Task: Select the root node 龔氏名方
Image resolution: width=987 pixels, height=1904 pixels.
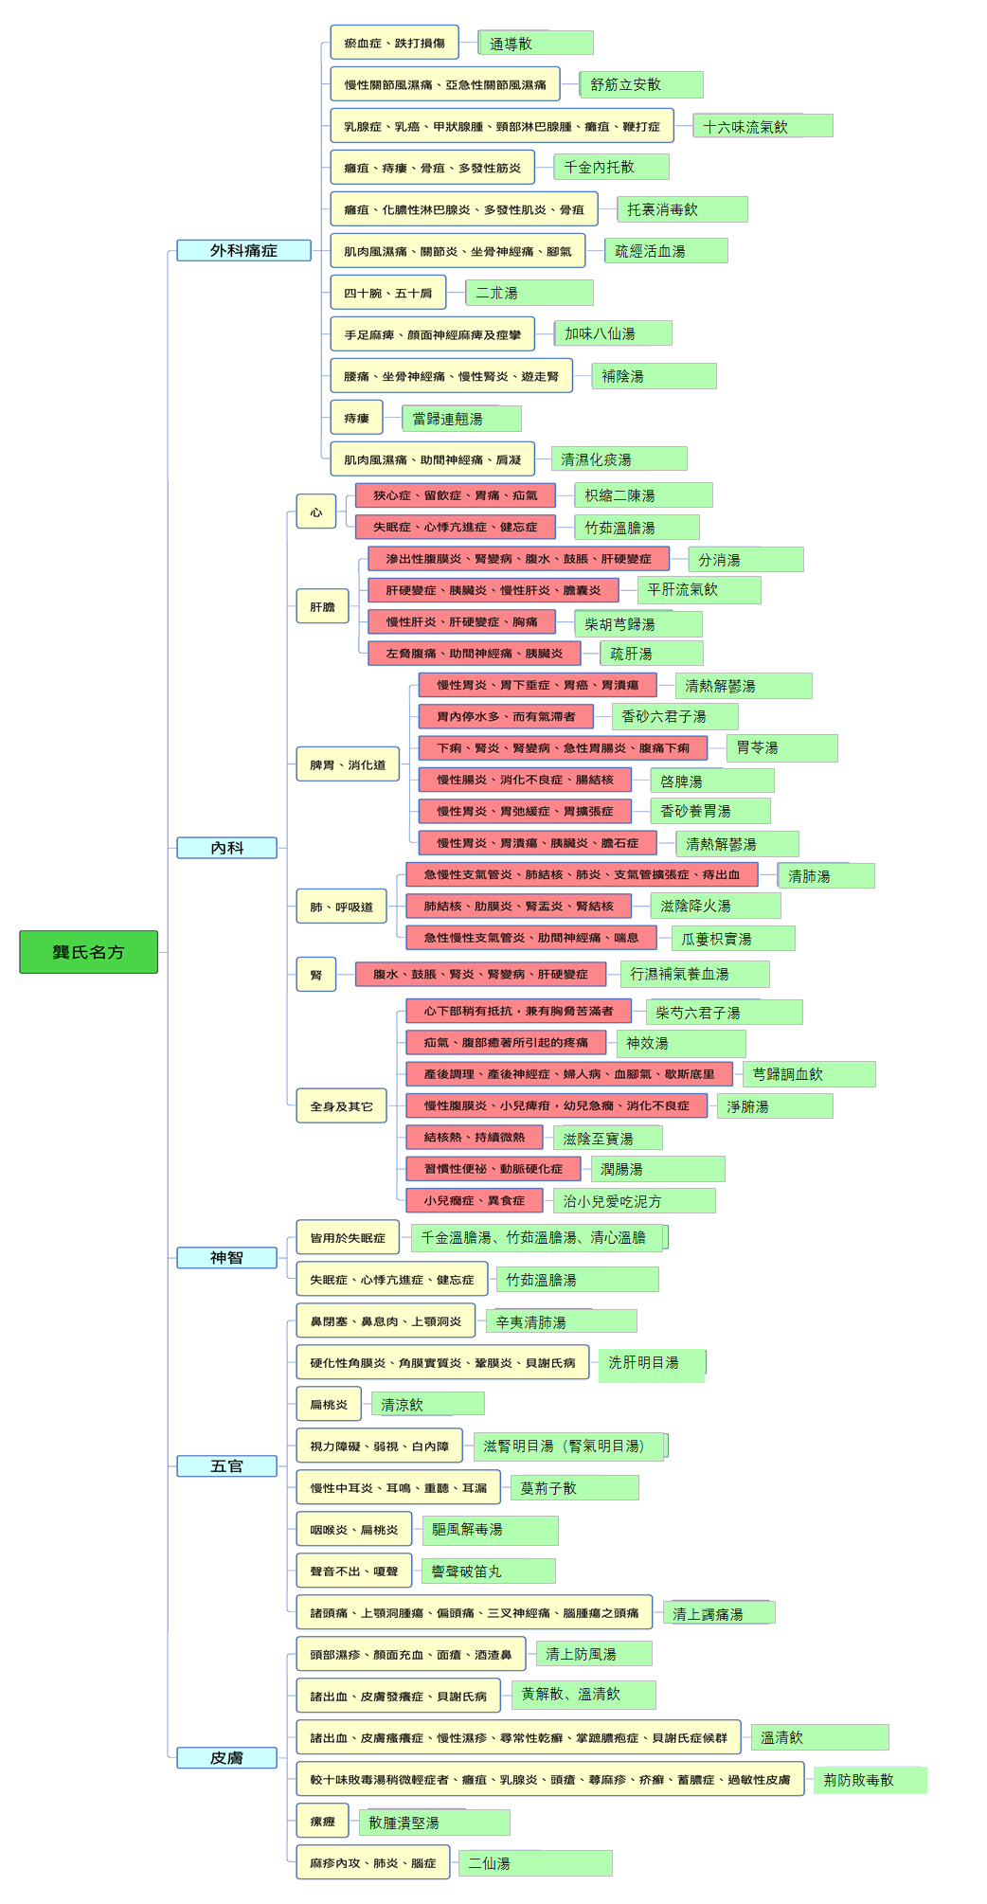Action: pos(88,952)
